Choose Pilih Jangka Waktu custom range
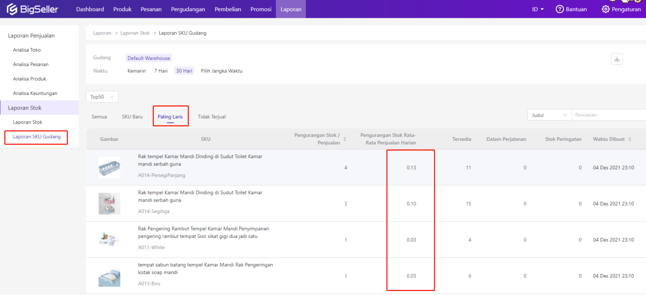Viewport: 646px width, 295px height. 221,71
